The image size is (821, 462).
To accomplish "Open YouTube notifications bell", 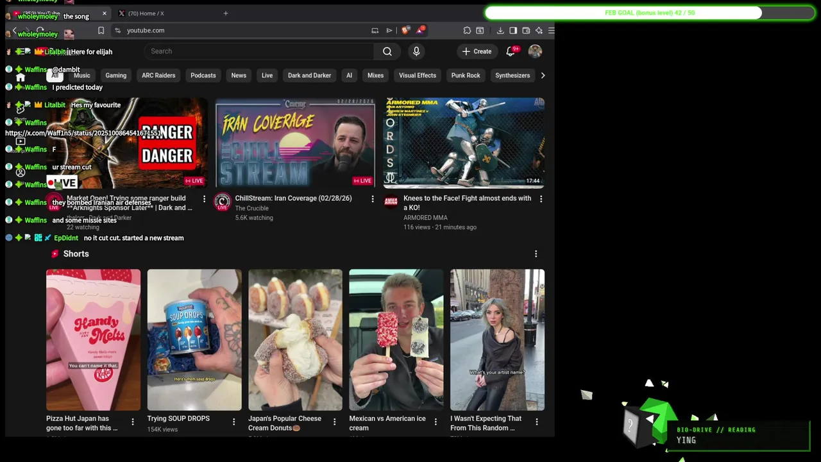I will (x=511, y=51).
